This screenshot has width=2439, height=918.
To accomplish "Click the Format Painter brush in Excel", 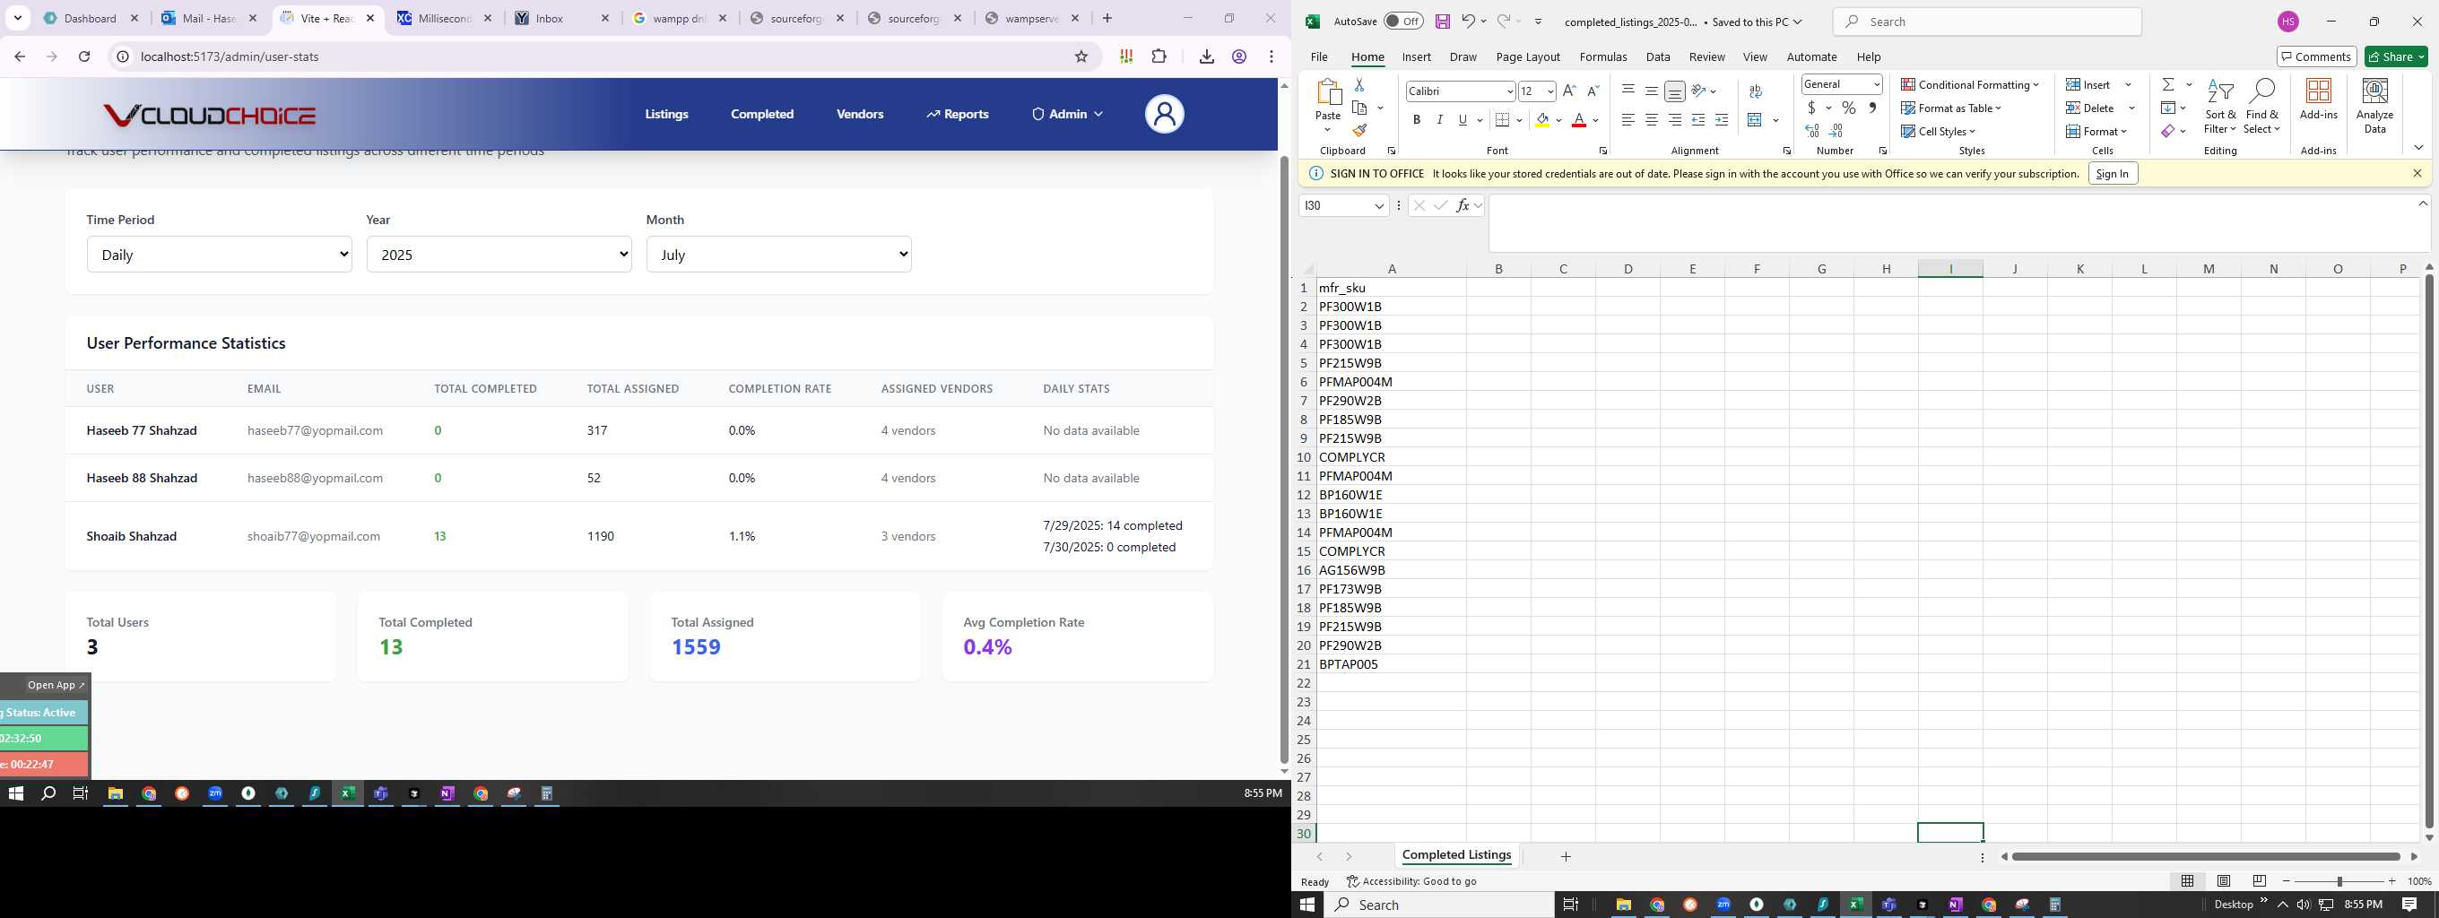I will [1358, 131].
